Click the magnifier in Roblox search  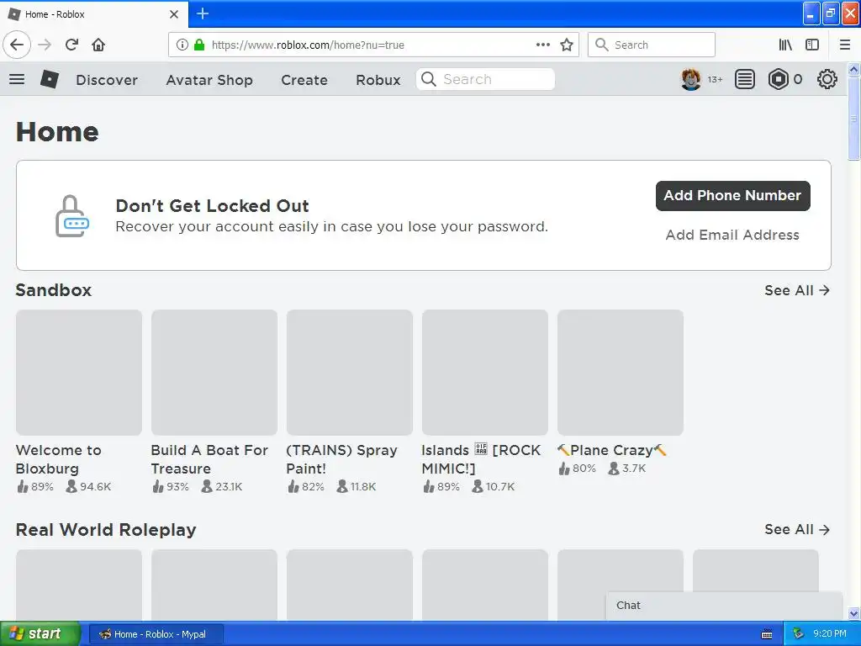pyautogui.click(x=428, y=80)
